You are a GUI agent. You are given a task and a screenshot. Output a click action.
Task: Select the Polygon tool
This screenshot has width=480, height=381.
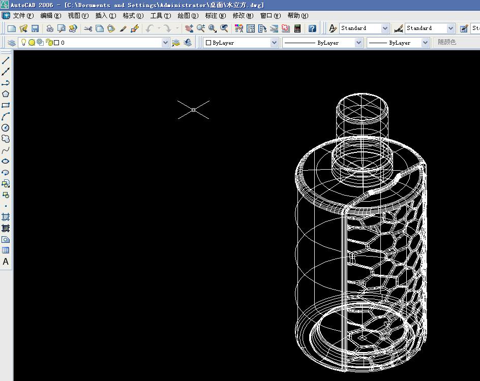click(x=6, y=94)
